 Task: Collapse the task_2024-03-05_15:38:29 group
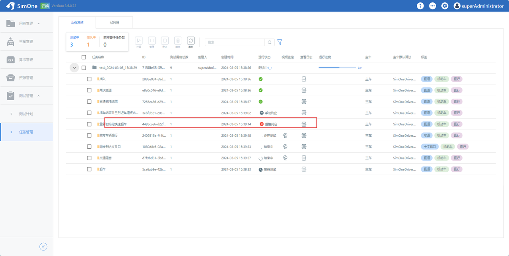pos(74,68)
